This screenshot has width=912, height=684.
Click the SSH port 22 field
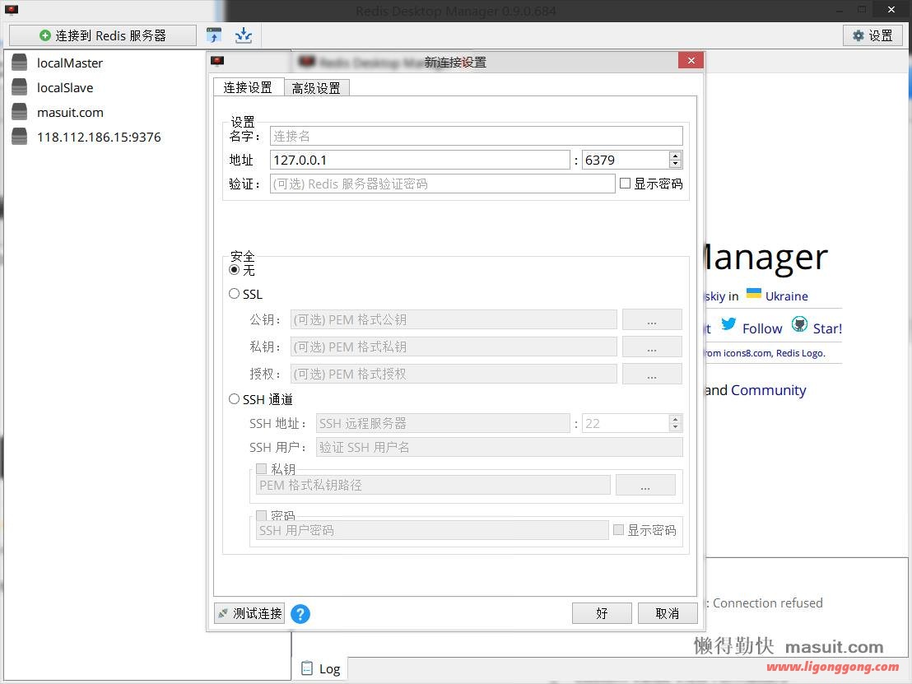click(626, 423)
